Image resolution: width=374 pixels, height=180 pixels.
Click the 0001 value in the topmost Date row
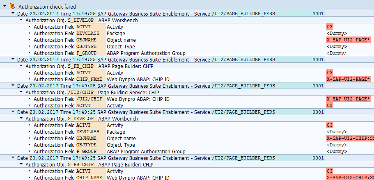coord(318,14)
